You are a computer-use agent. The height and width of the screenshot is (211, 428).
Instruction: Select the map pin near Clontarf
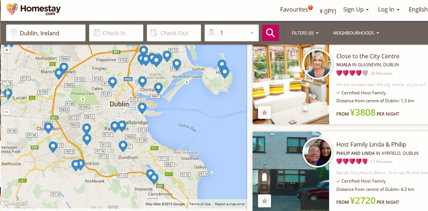tap(143, 81)
